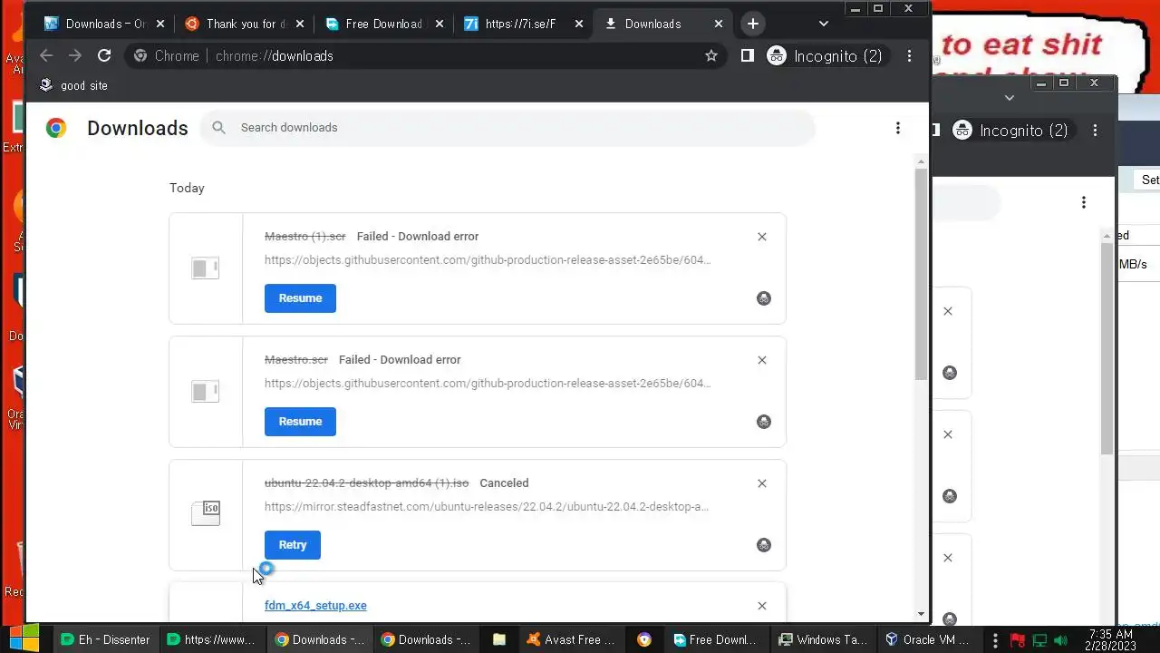The image size is (1160, 653).
Task: Click the volume icon in the system tray
Action: tap(1060, 640)
